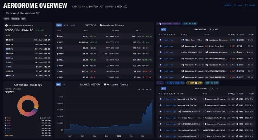Remove the ALL filter chip above lower transactions
Screen dimensions: 258x140
point(158,83)
